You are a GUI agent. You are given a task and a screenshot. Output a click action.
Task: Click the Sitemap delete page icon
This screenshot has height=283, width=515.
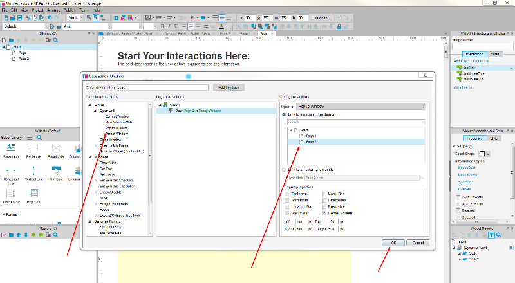tap(48, 40)
